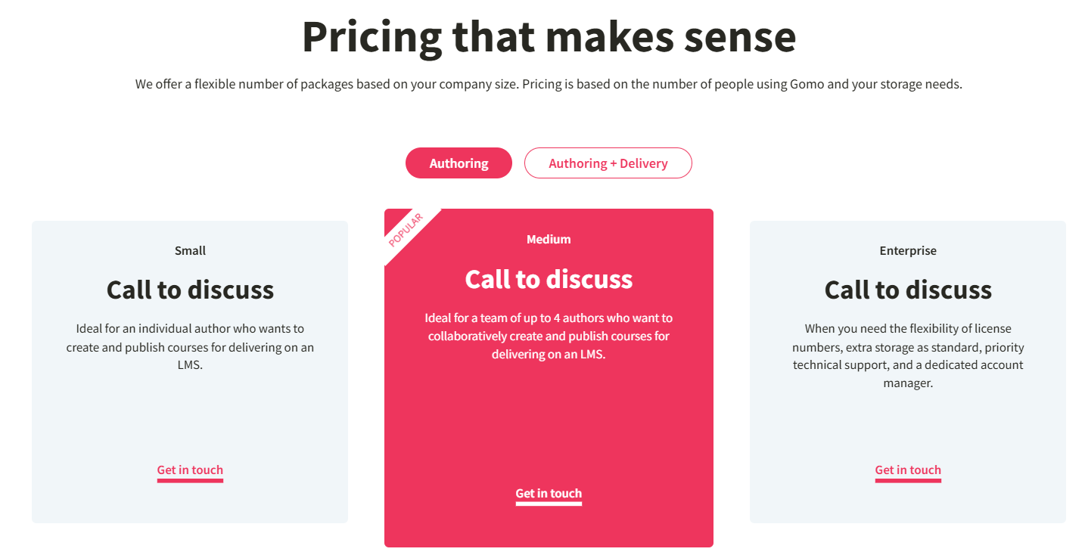Screen dimensions: 1085x558
Task: Click blank red area below Medium description
Action: [x=549, y=423]
